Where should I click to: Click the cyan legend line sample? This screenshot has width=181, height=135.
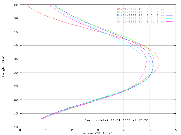pyautogui.click(x=169, y=18)
